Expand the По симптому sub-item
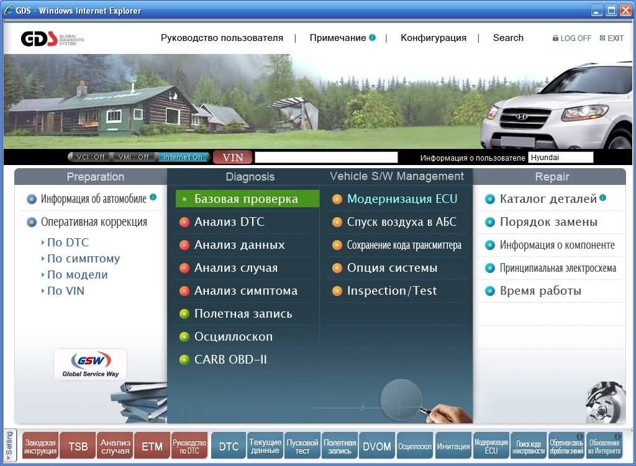This screenshot has width=636, height=466. [x=80, y=259]
